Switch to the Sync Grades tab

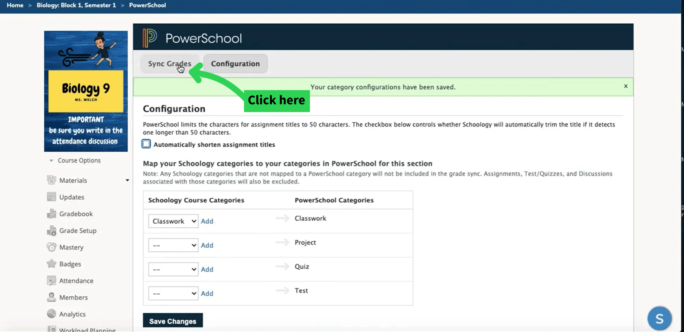[x=170, y=63]
